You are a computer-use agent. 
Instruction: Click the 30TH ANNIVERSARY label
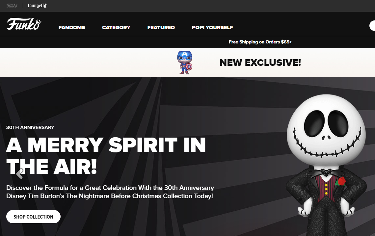(x=30, y=127)
